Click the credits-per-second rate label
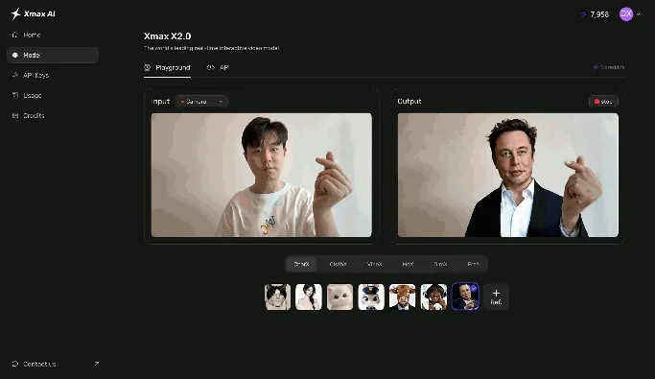 609,67
